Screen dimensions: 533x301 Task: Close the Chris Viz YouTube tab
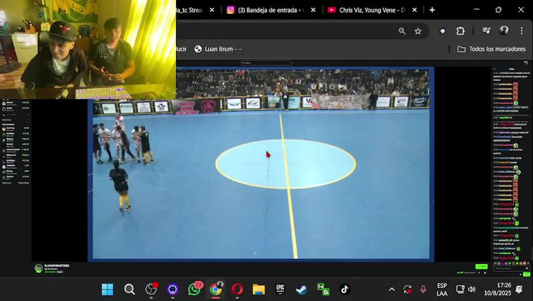414,10
